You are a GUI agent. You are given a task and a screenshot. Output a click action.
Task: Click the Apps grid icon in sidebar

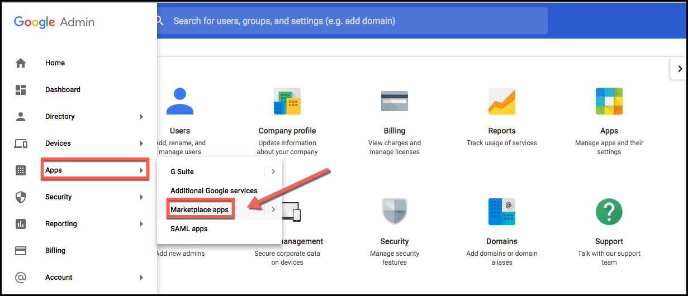pyautogui.click(x=21, y=170)
